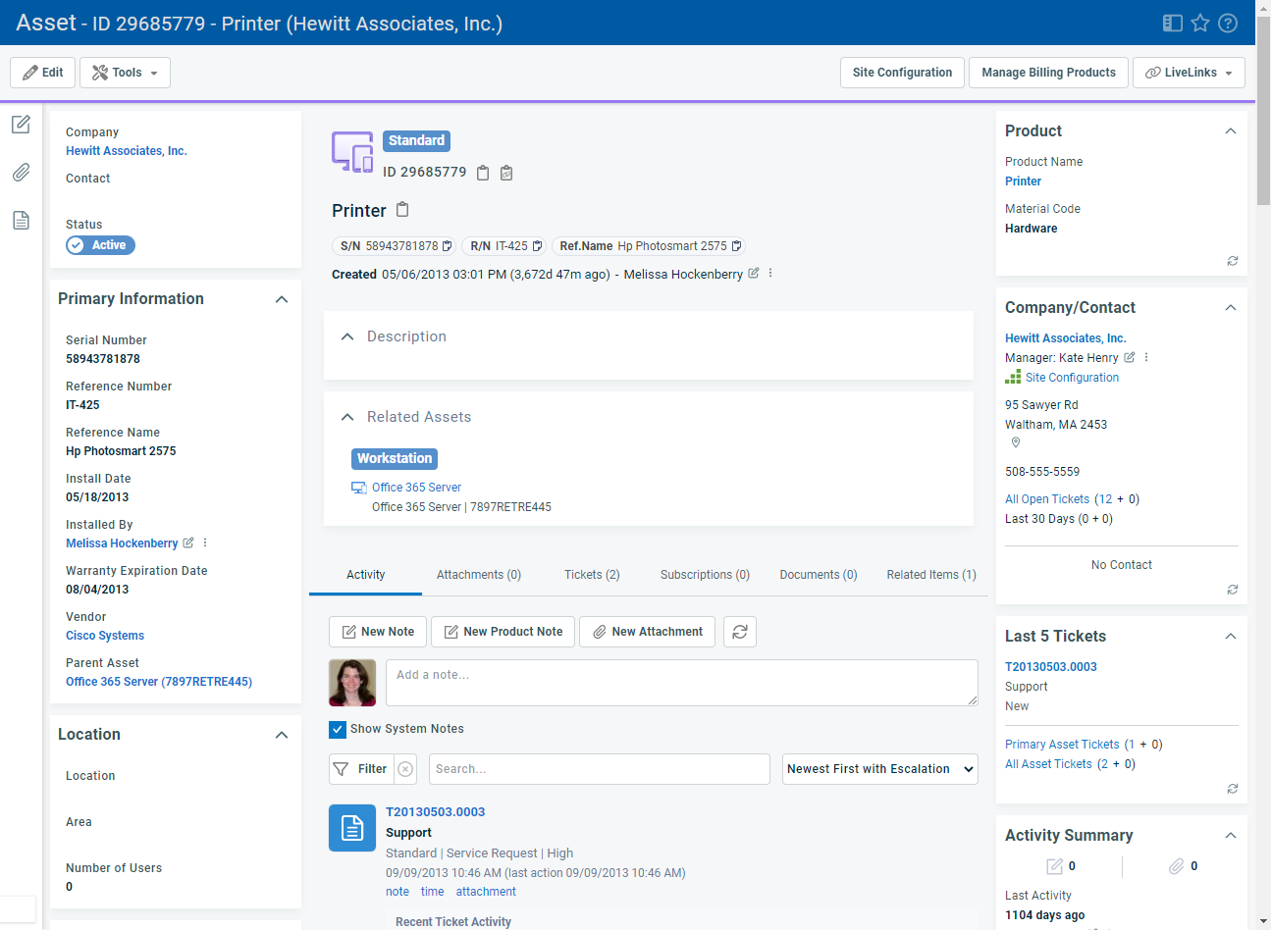Toggle the layout panel icon in header
The width and height of the screenshot is (1271, 930).
(1173, 23)
